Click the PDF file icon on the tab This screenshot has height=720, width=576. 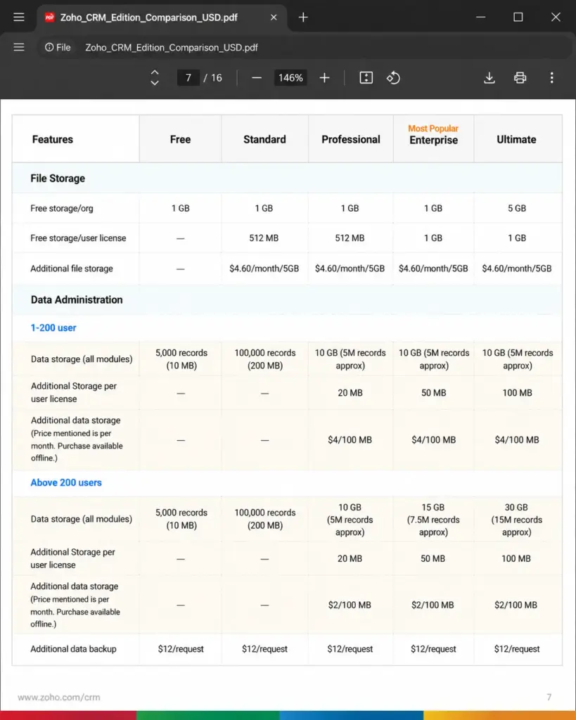pos(50,18)
